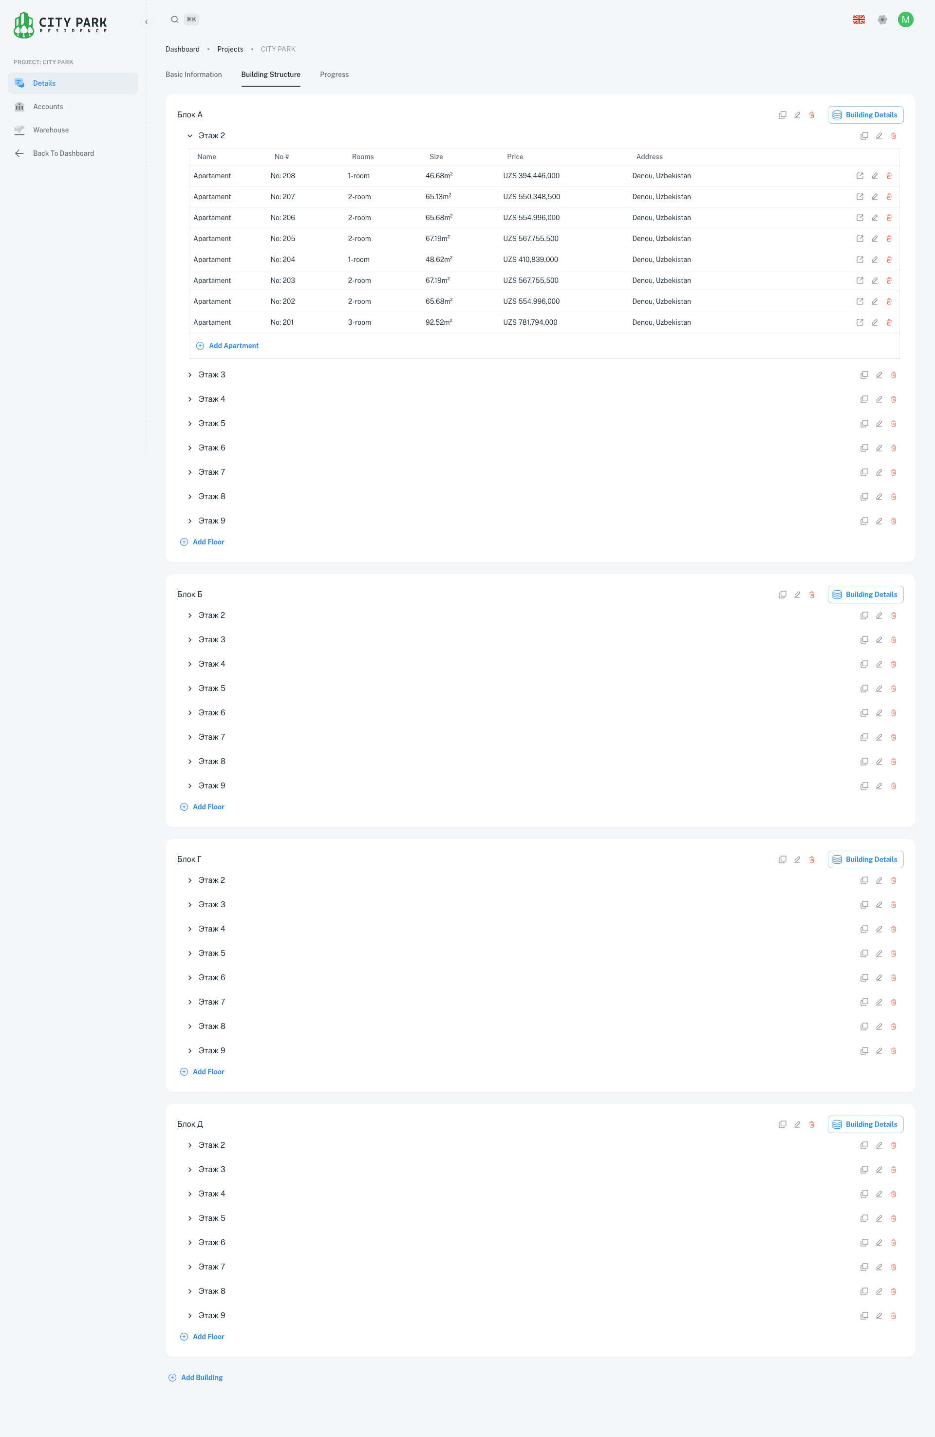
Task: Open the Warehouse sidebar item
Action: [x=51, y=130]
